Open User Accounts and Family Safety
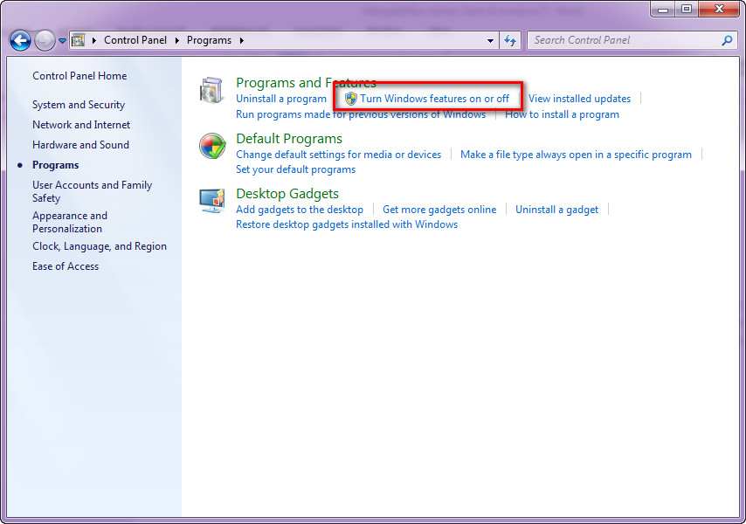 [92, 191]
